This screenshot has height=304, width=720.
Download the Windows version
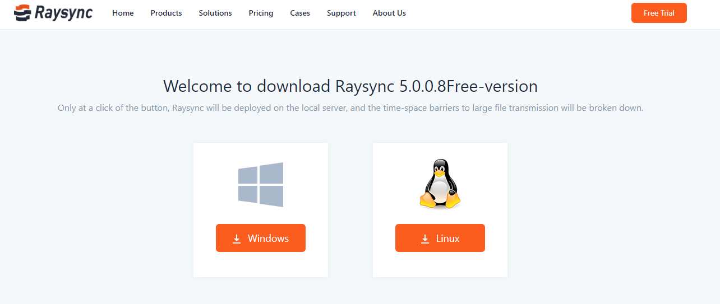pyautogui.click(x=261, y=238)
